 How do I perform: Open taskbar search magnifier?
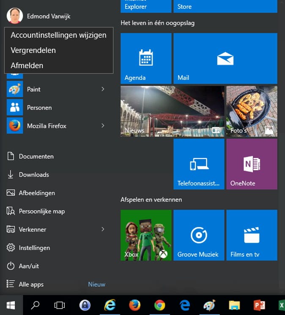pos(35,305)
